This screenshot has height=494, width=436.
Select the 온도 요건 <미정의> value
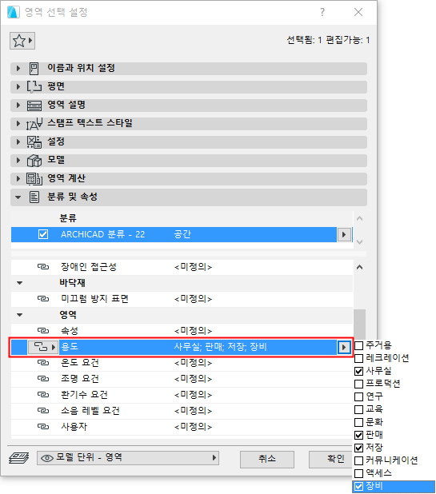coord(193,363)
